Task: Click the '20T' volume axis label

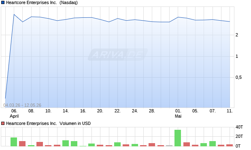Action: click(239, 136)
